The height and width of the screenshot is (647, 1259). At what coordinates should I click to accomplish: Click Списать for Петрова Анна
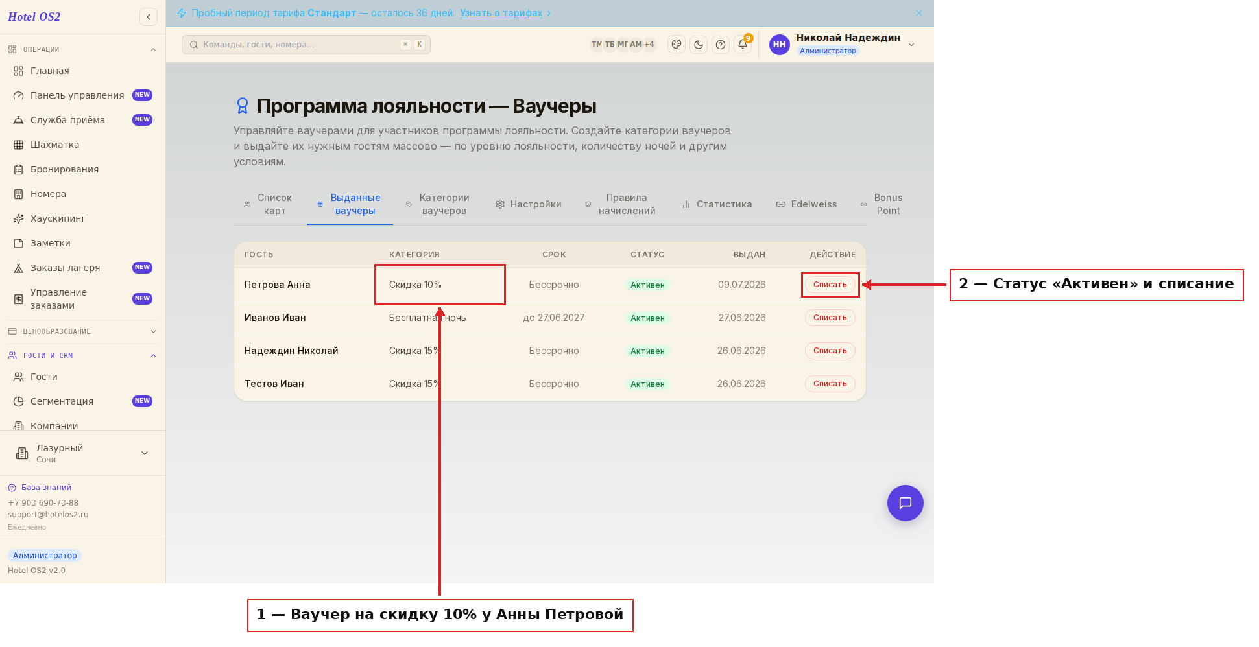pos(830,285)
